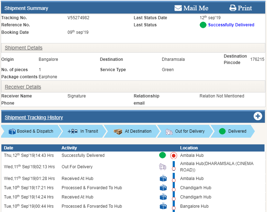Select the Out for Delivery stage
Screen dimensions: 267x212
coord(185,131)
